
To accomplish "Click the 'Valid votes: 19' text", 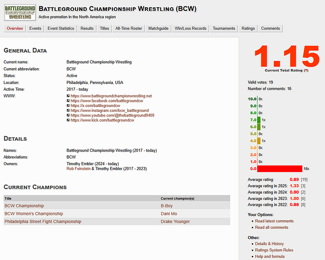I will pyautogui.click(x=260, y=82).
